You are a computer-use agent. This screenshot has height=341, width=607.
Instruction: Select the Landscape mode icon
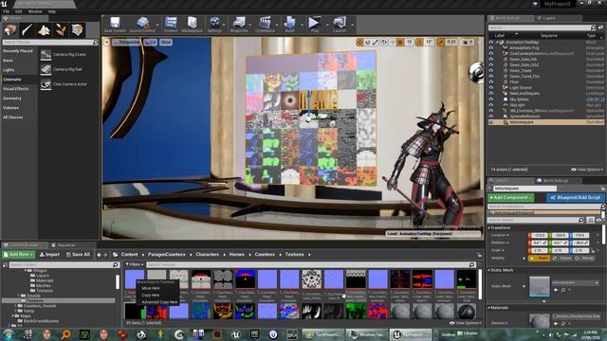[44, 30]
